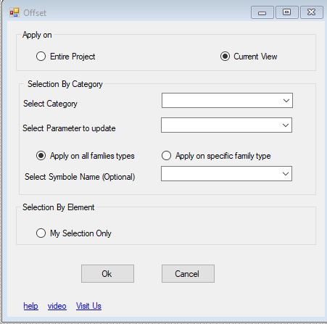Viewport: 327px width, 324px height.
Task: Choose Apply on specific family type
Action: [166, 156]
